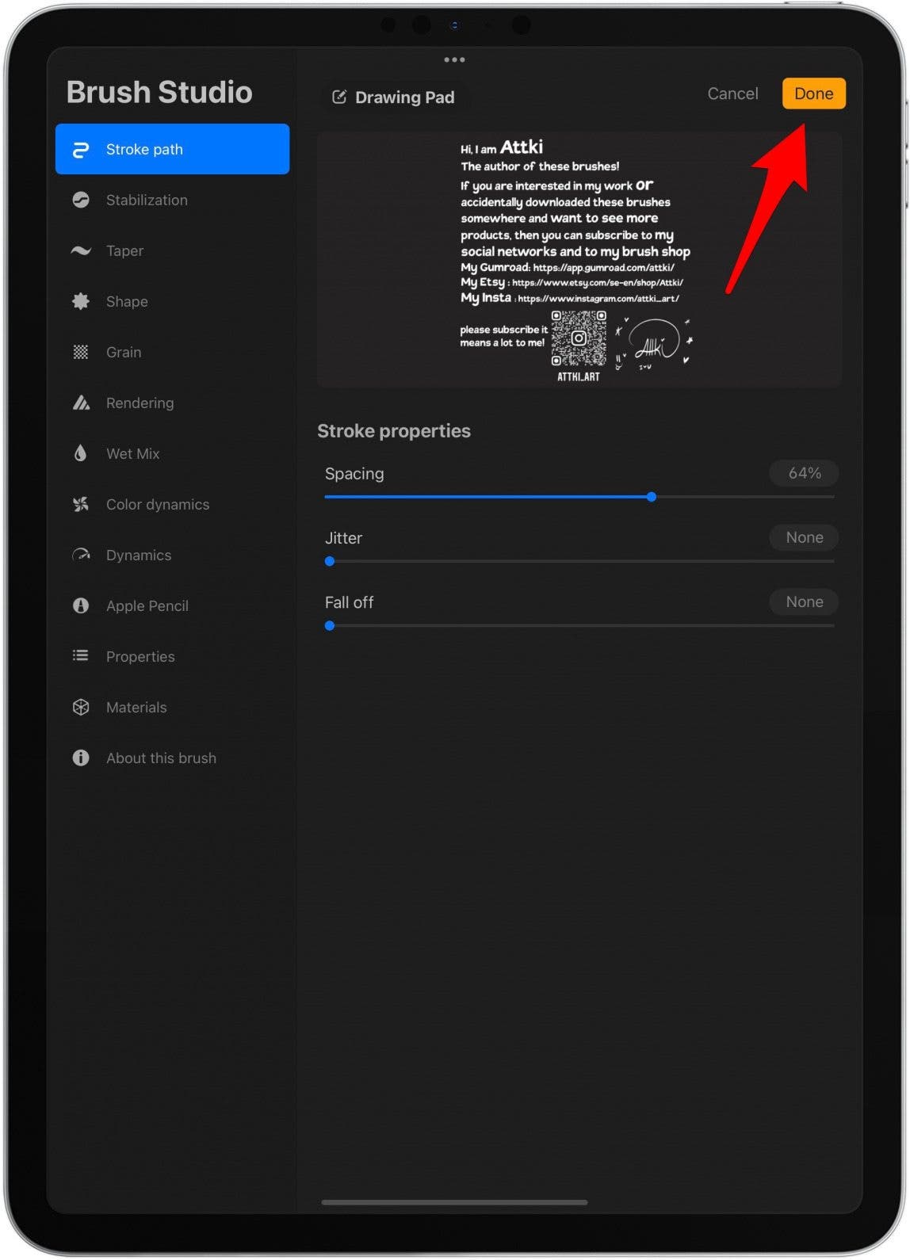Screen dimensions: 910x1260
Task: Select the Apple Pencil icon
Action: [x=81, y=605]
